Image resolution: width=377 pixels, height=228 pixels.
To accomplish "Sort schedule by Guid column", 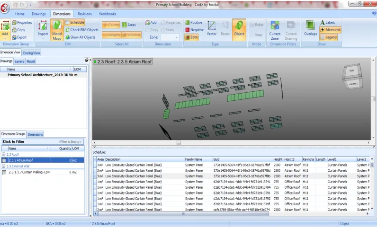I will coord(242,159).
